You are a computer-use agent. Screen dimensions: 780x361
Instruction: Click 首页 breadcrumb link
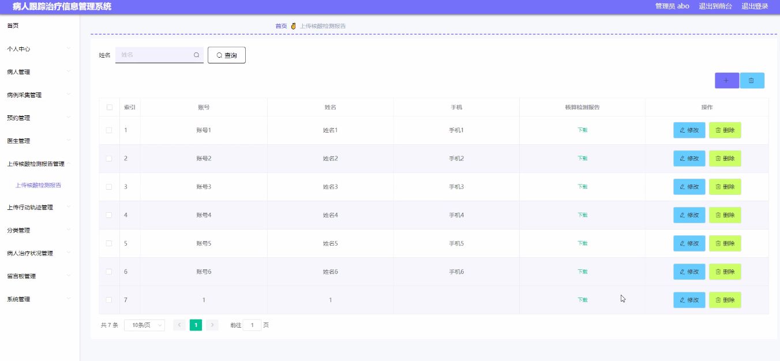(x=281, y=26)
